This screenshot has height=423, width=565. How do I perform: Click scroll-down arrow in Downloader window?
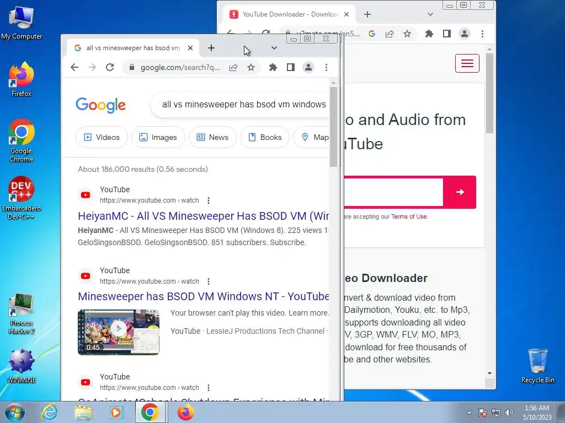pos(490,373)
